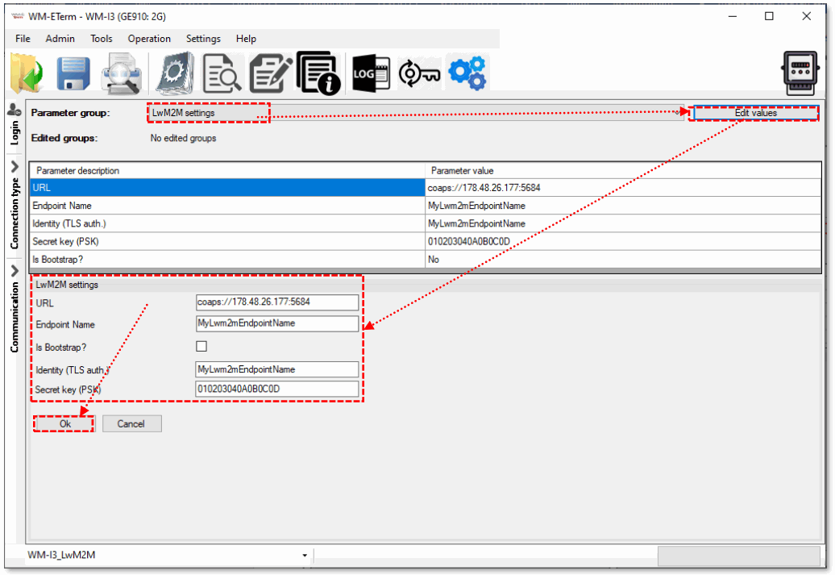
Task: Select the Secret key (PSK) input field
Action: coord(276,389)
